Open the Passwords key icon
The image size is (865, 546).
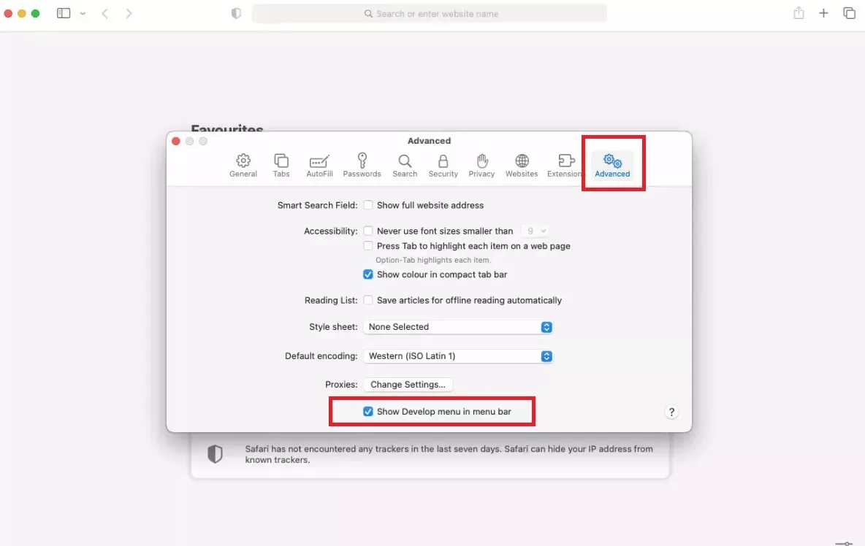[x=362, y=165]
